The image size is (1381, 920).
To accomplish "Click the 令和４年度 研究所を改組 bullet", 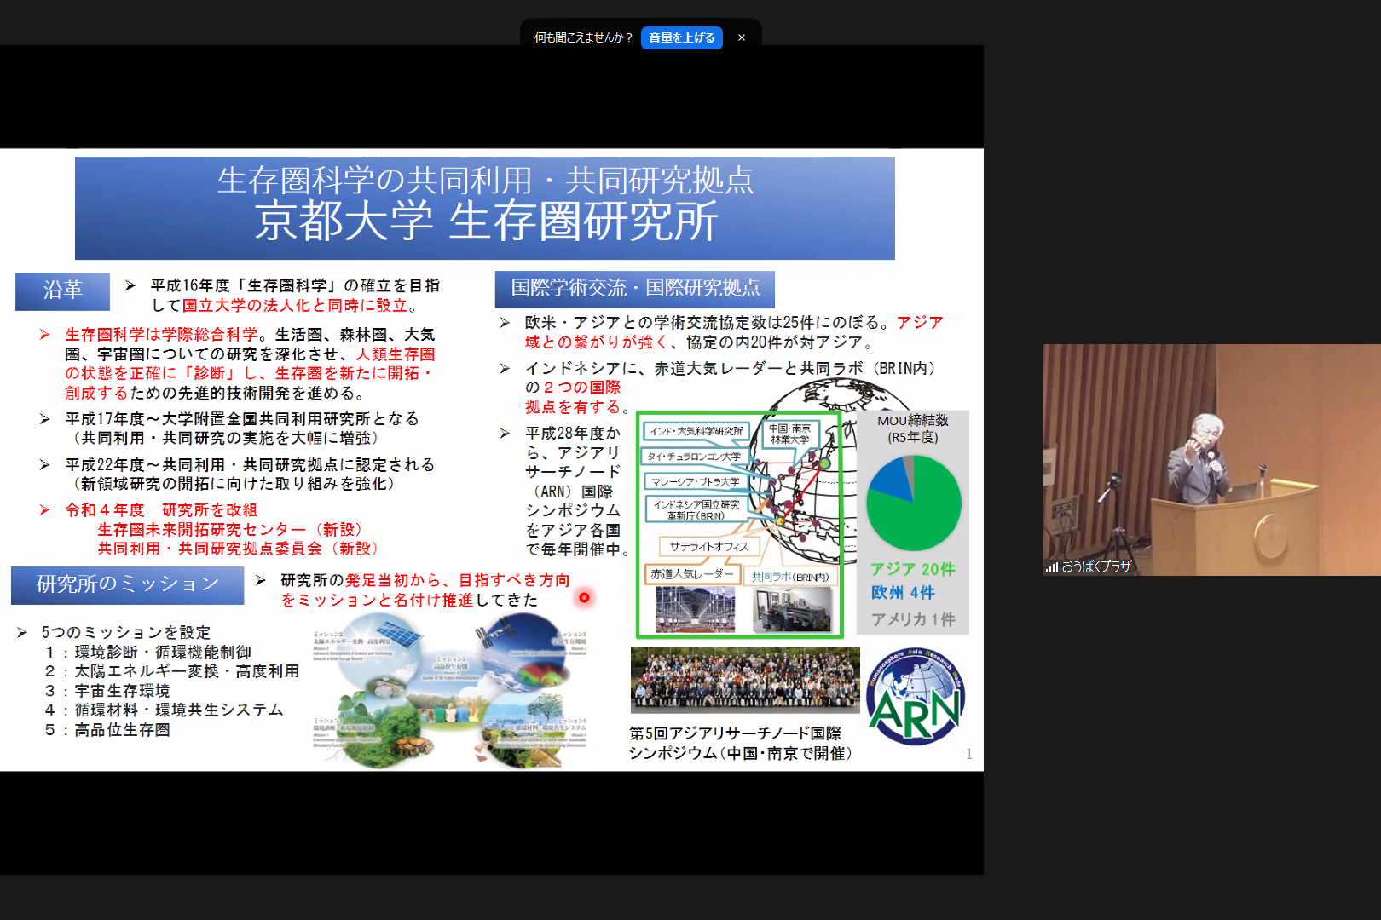I will (x=161, y=509).
